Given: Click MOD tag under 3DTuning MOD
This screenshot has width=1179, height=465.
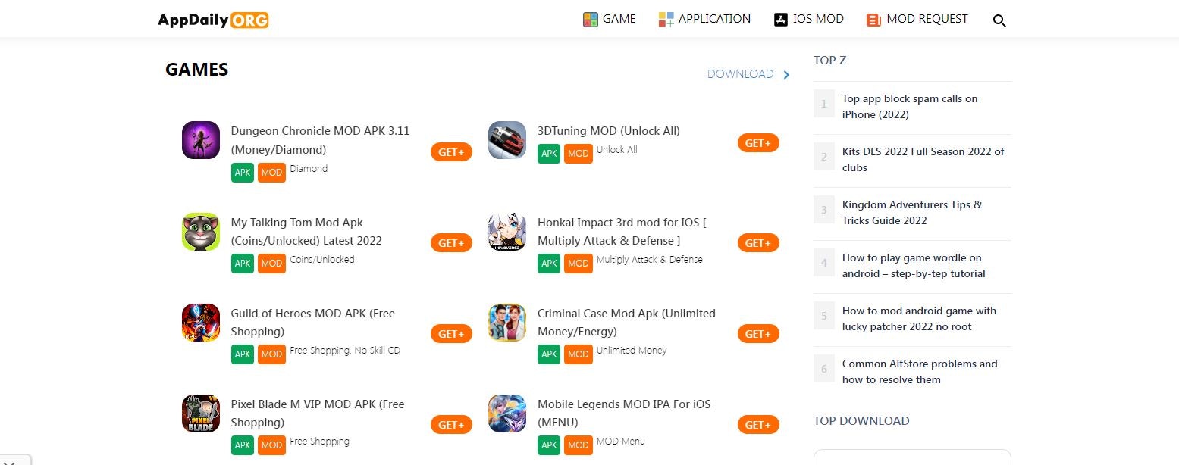Looking at the screenshot, I should click(578, 154).
